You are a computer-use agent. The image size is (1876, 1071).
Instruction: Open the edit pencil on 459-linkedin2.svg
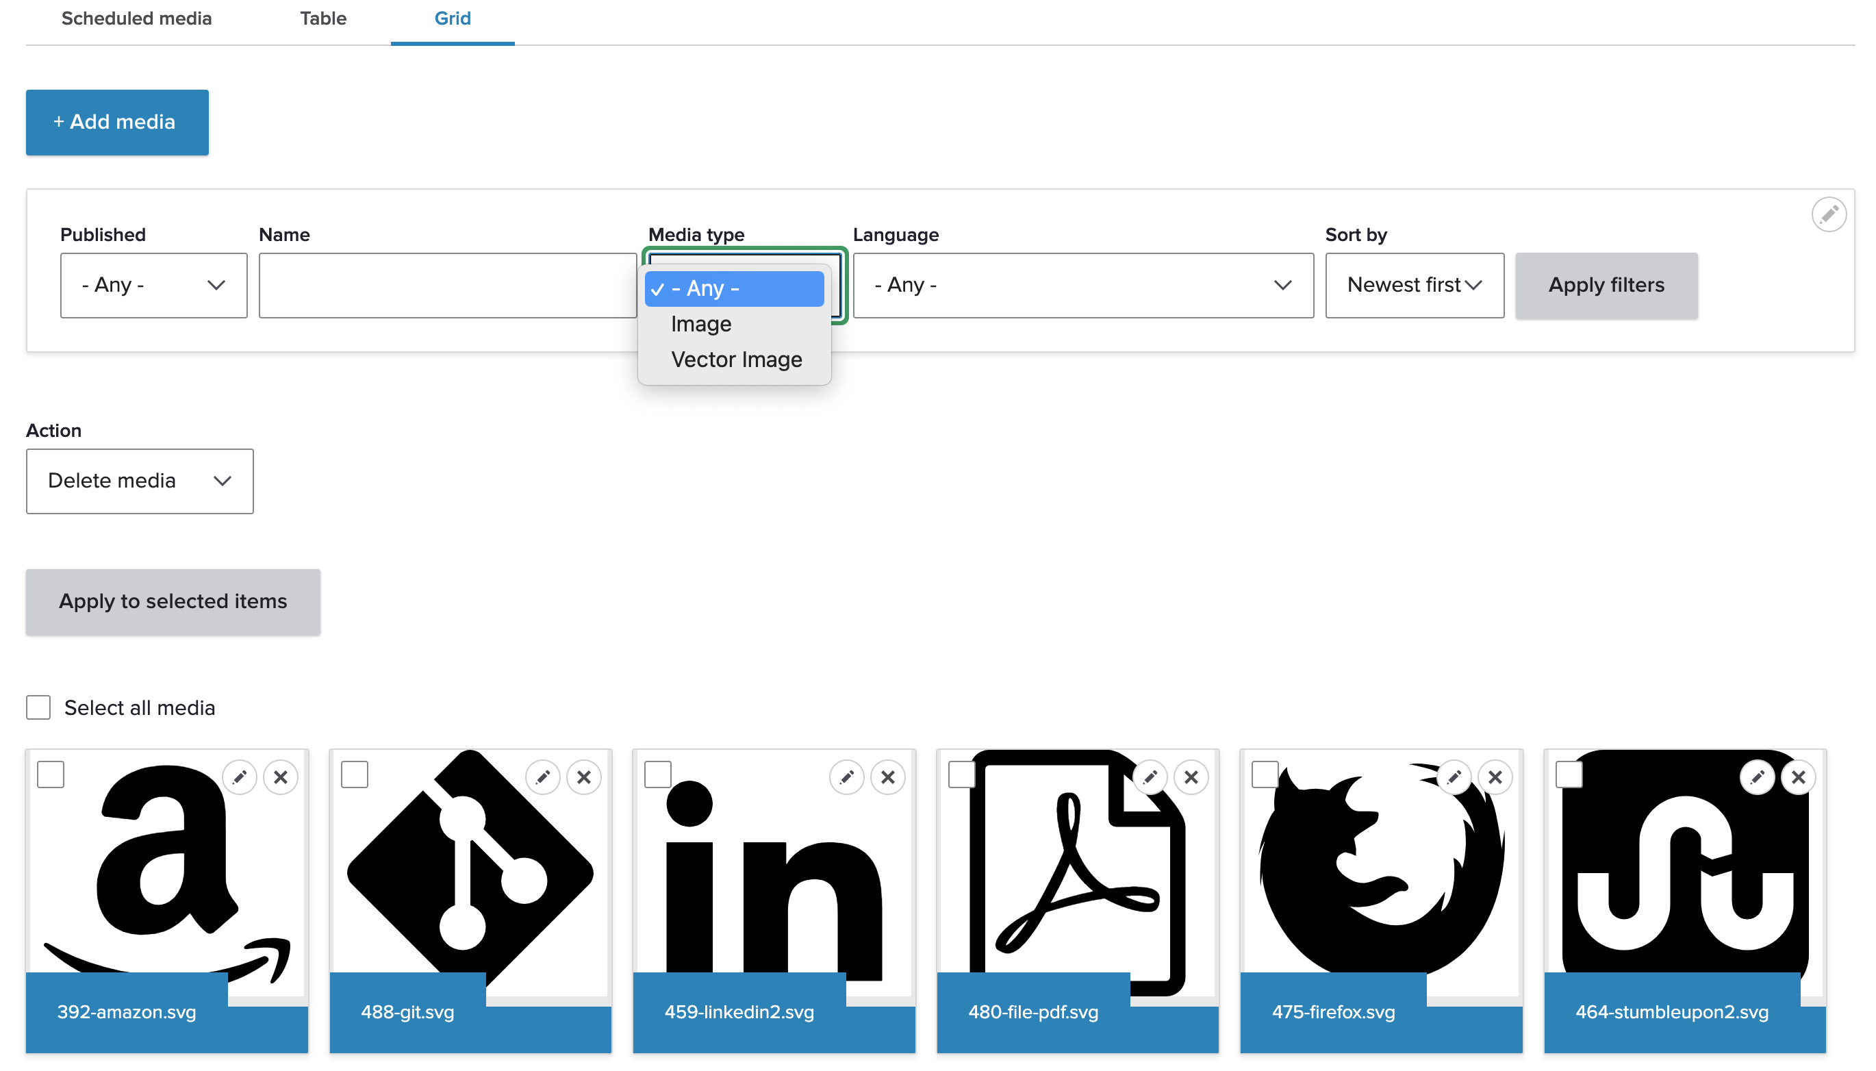[846, 777]
